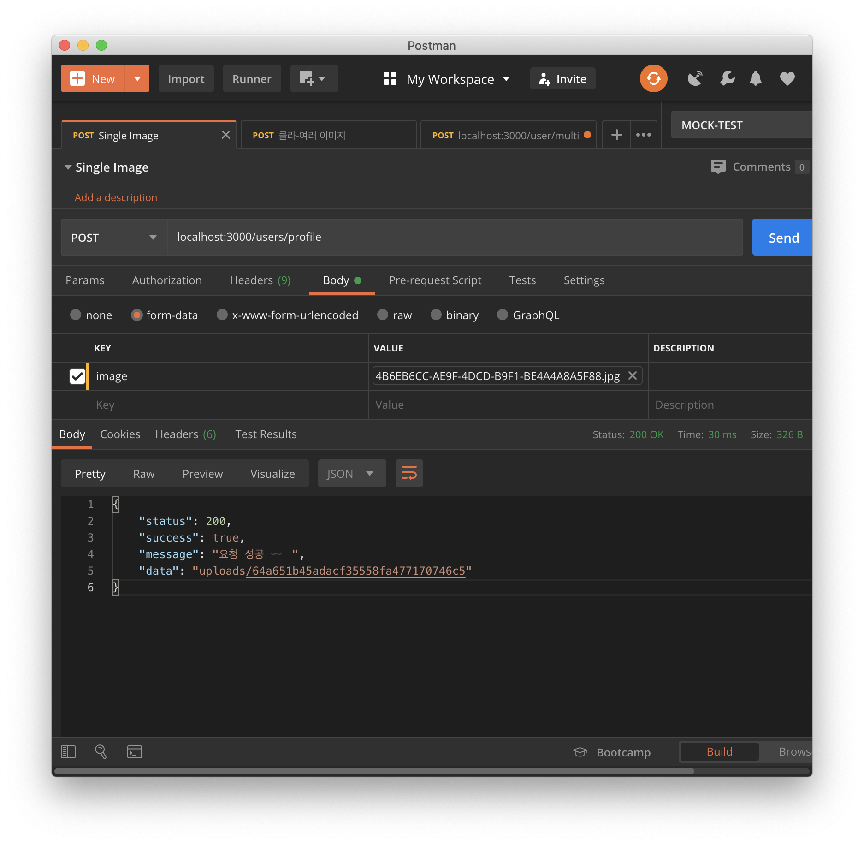This screenshot has width=864, height=845.
Task: Click the empty Key input cell
Action: pos(228,405)
